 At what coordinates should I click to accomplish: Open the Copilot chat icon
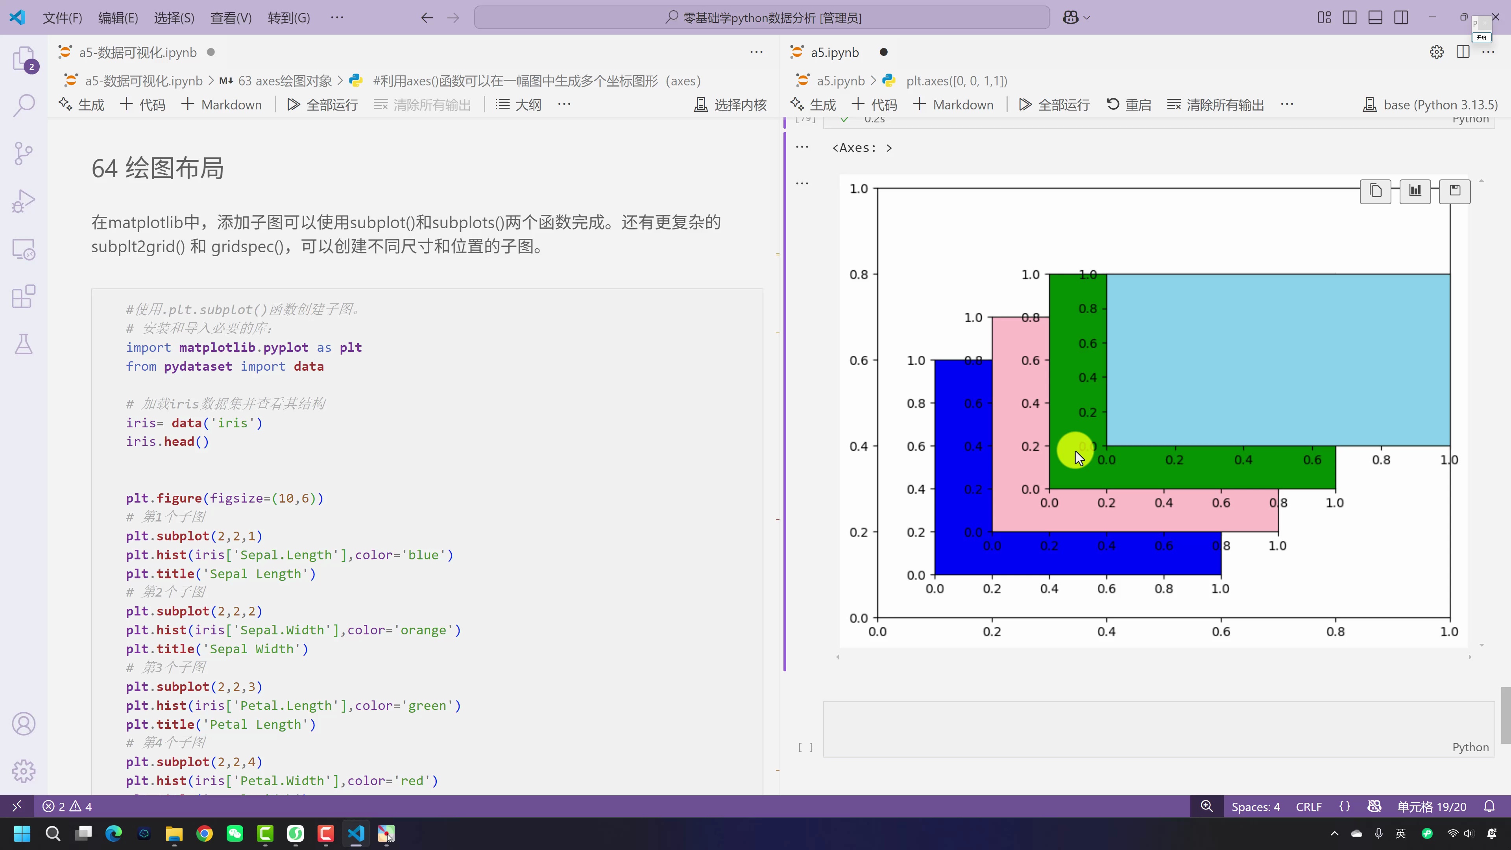[x=1070, y=18]
